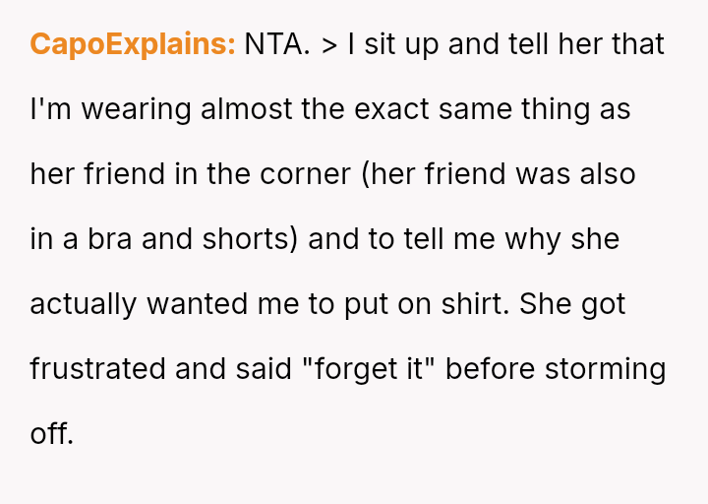Click the word 'shirt.' in the comment
The image size is (708, 504).
pyautogui.click(x=473, y=305)
